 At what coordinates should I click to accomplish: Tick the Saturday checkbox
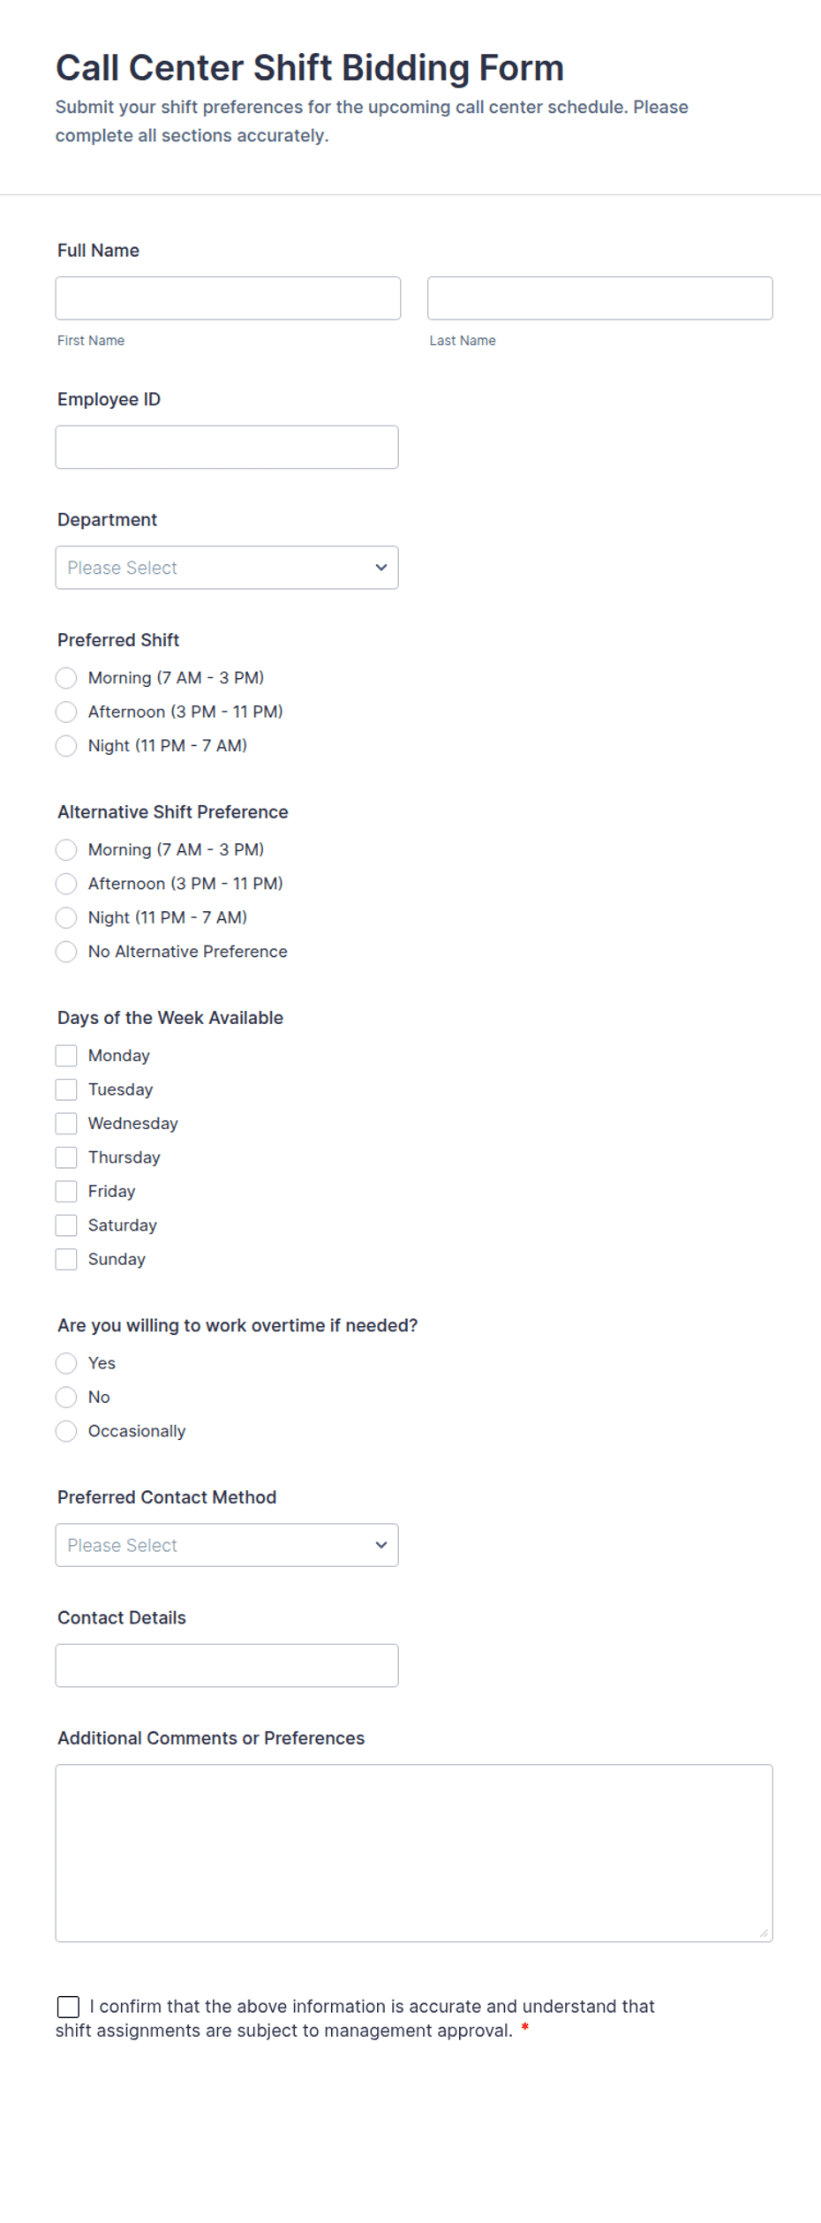[66, 1225]
